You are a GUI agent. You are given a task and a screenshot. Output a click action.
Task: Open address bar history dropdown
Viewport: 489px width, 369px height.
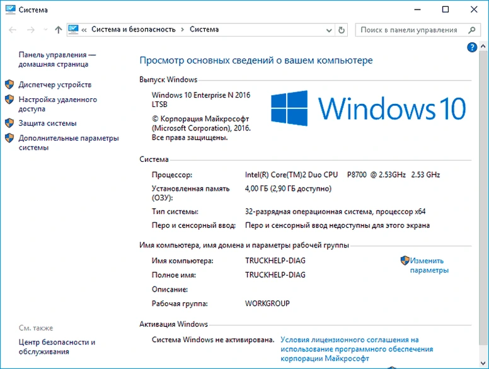click(329, 30)
